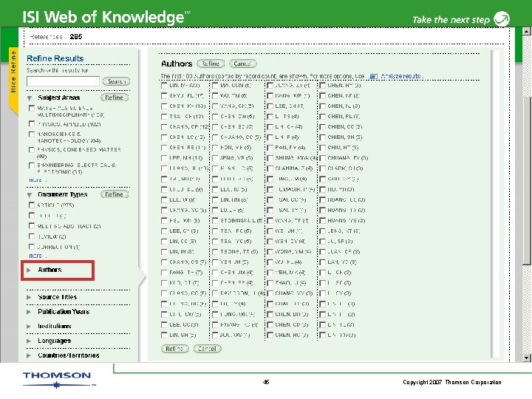Click the Take the next step arrow icon

click(502, 19)
